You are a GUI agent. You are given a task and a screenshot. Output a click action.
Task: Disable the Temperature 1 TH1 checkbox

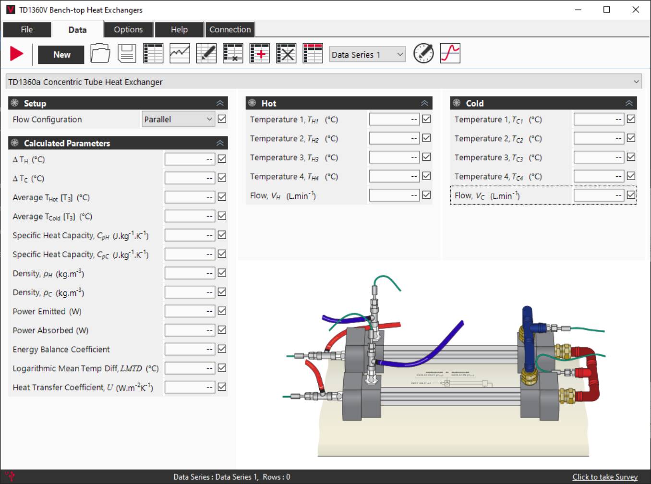tap(426, 119)
